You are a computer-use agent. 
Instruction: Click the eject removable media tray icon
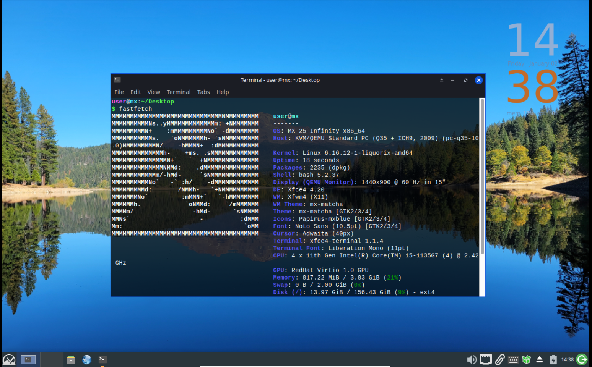coord(540,359)
